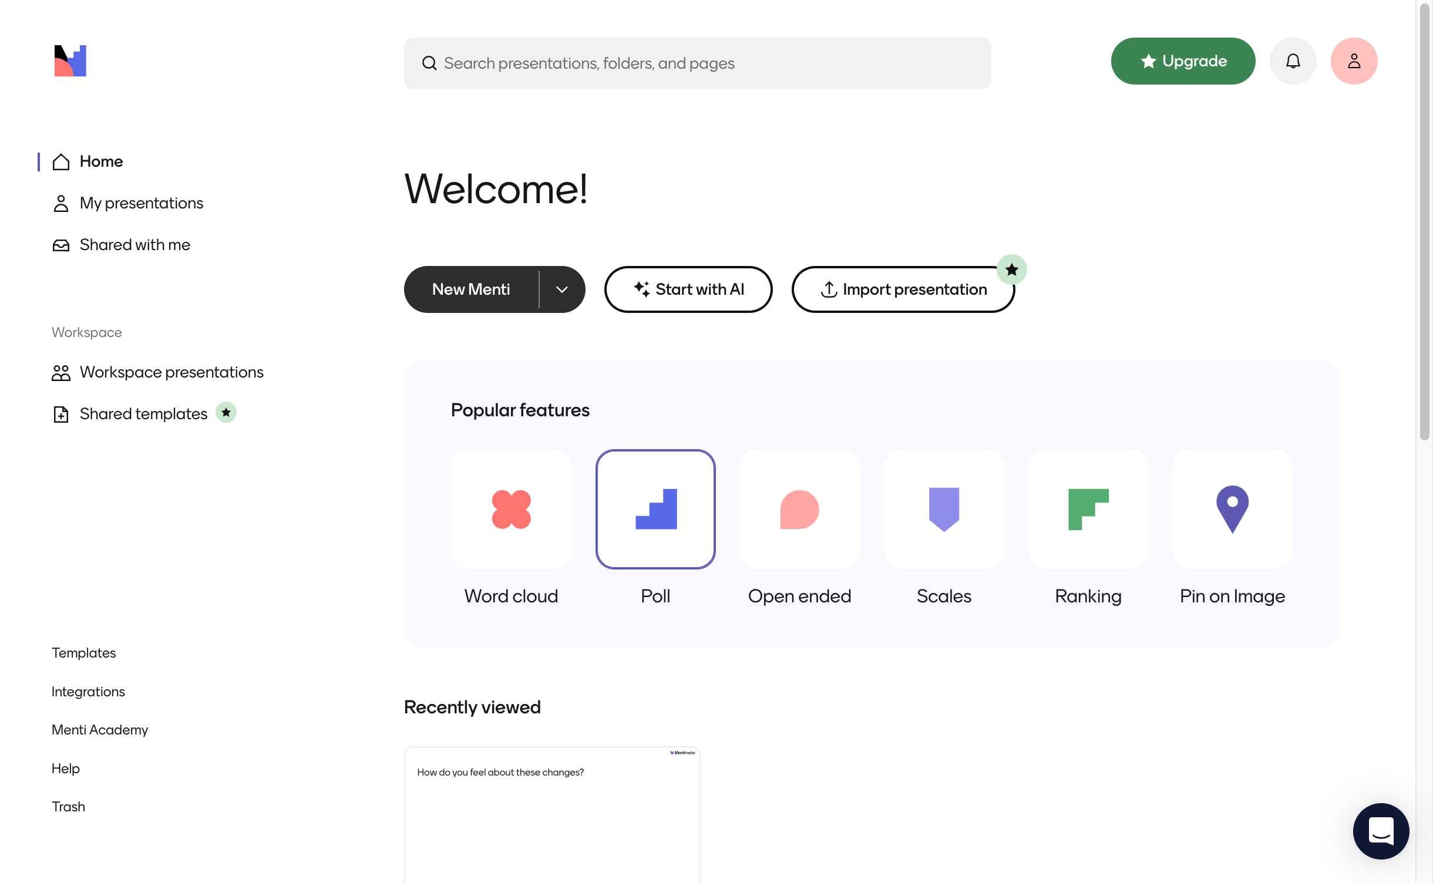
Task: Open Integrations link
Action: click(x=88, y=692)
